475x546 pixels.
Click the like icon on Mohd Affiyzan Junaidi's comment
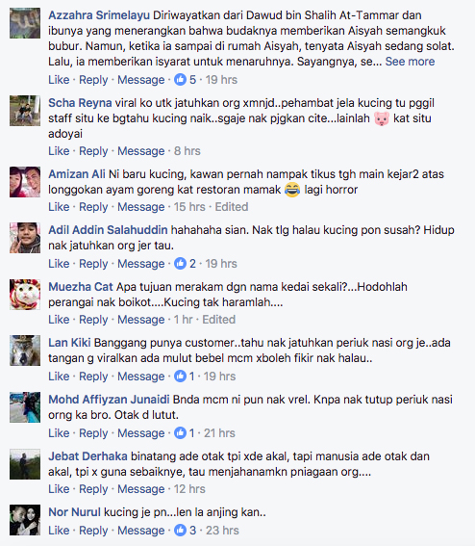[180, 432]
